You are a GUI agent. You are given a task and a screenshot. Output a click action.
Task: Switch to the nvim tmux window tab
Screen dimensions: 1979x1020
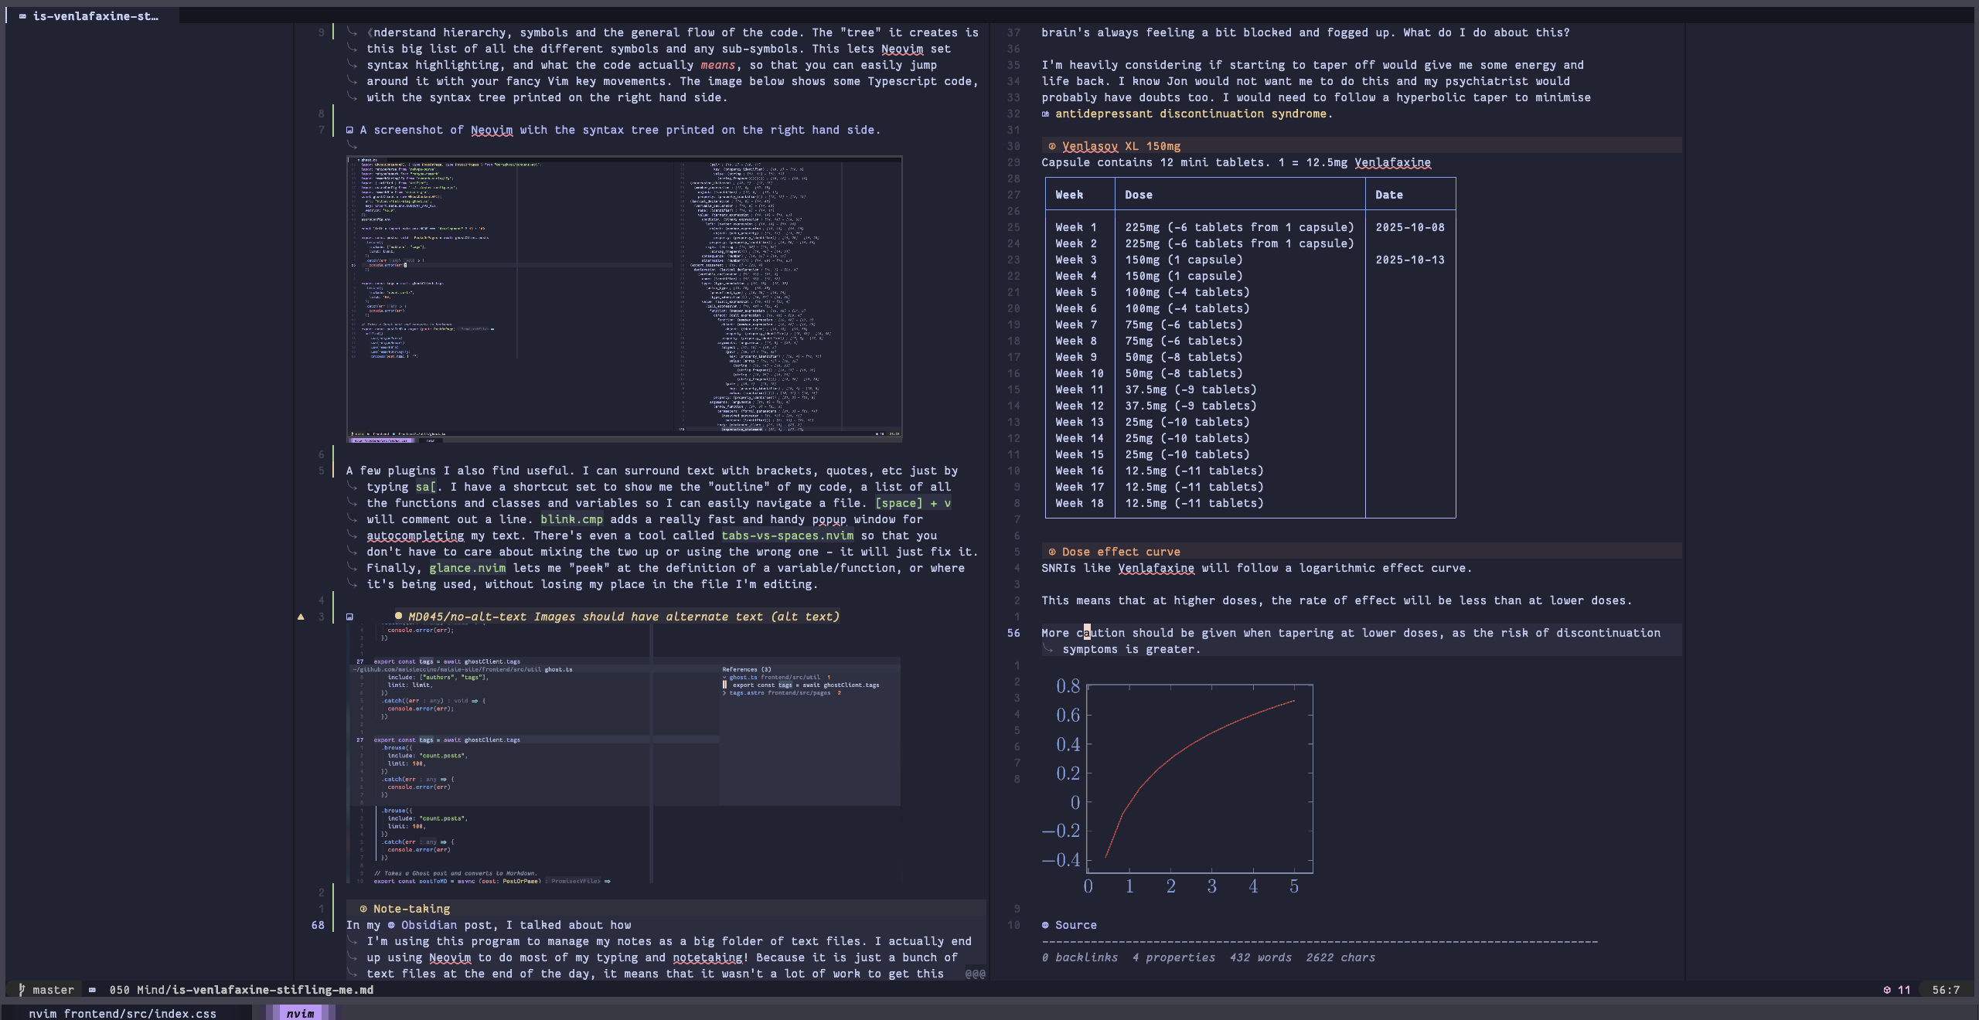[301, 1012]
